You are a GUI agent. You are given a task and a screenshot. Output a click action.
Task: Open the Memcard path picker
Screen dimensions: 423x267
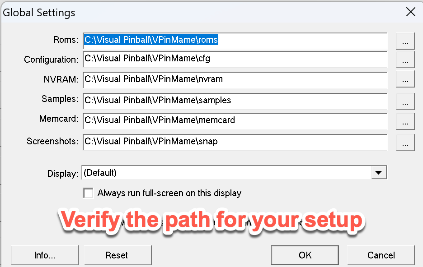pos(405,121)
